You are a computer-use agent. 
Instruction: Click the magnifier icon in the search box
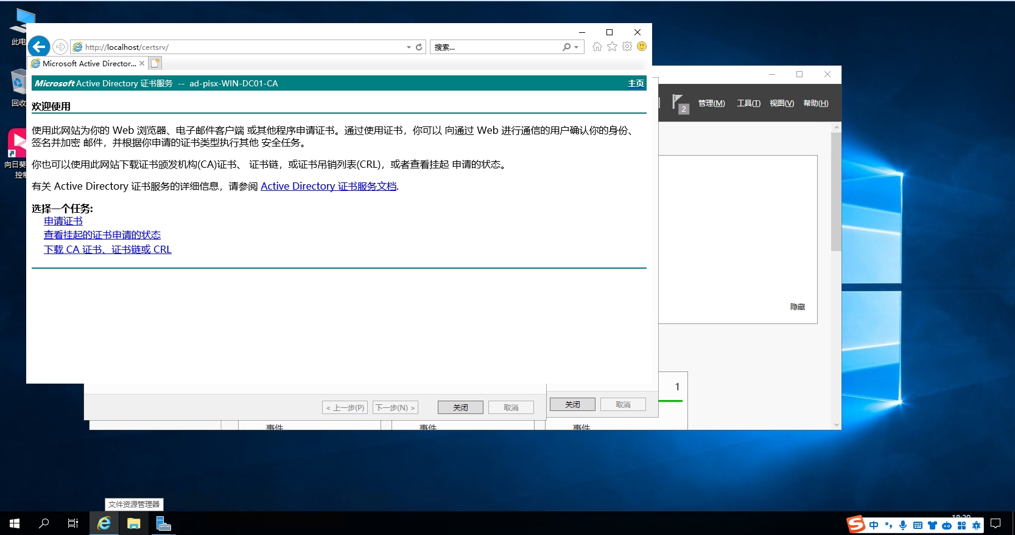click(x=566, y=47)
